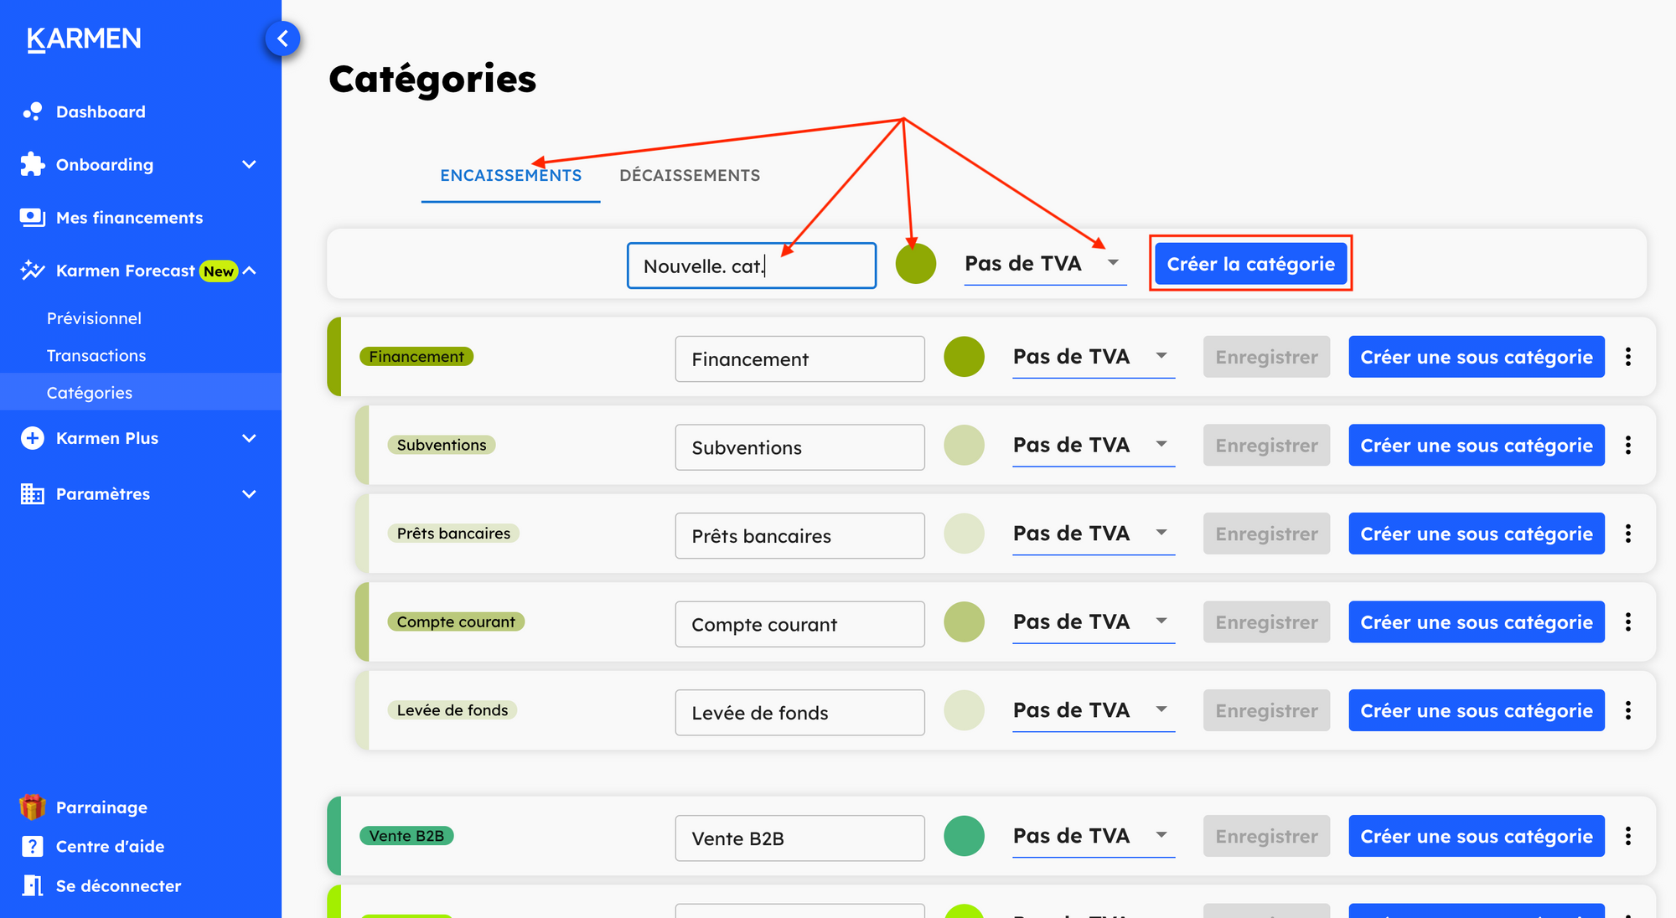Click the Onboarding puzzle piece icon
The image size is (1676, 918).
(x=33, y=164)
